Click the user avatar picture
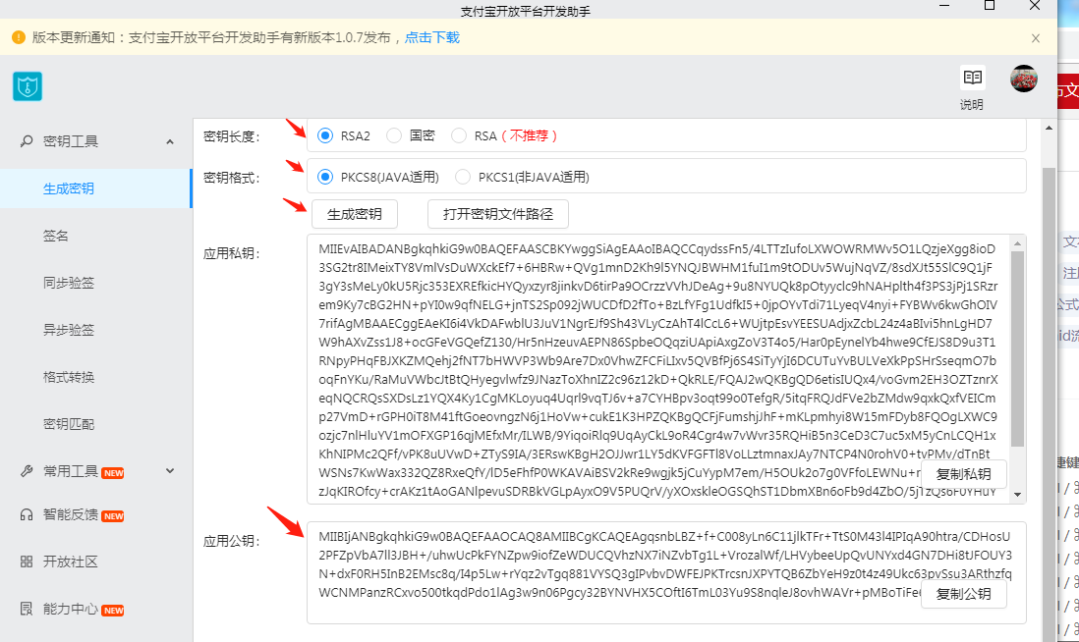Screen dimensions: 1079x642 click(x=1023, y=79)
